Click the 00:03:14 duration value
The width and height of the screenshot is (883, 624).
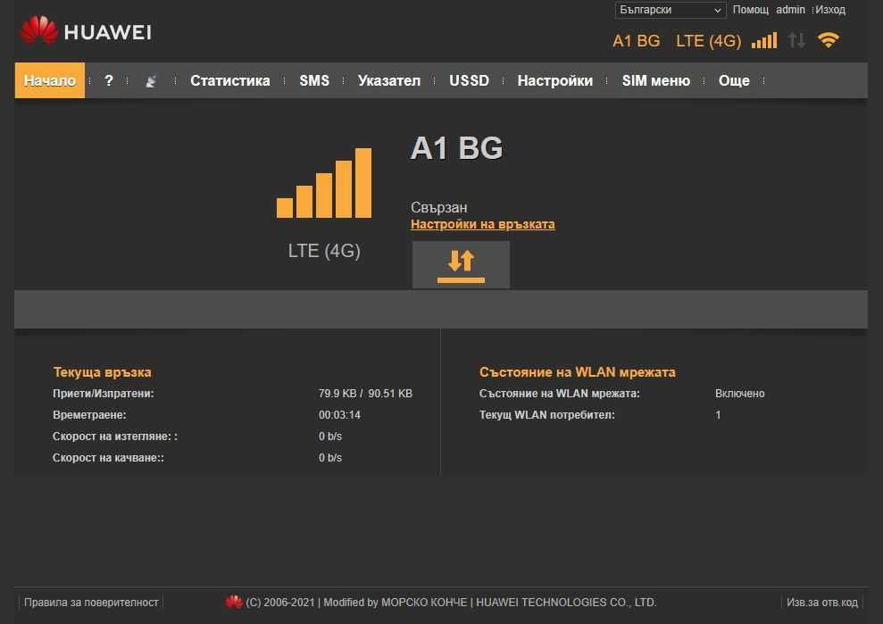click(339, 415)
